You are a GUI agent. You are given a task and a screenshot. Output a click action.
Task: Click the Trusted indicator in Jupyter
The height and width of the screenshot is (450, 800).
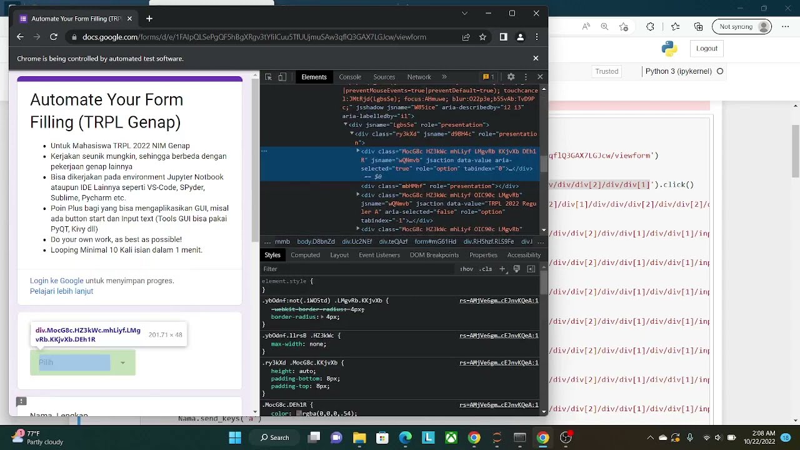(x=606, y=71)
